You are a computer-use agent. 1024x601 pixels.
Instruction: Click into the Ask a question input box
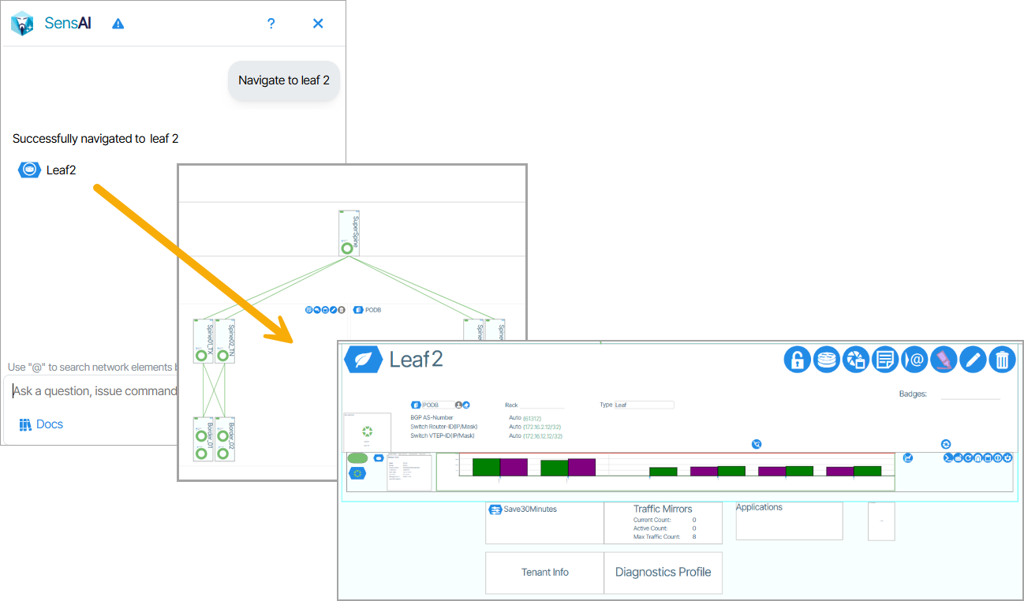[95, 391]
